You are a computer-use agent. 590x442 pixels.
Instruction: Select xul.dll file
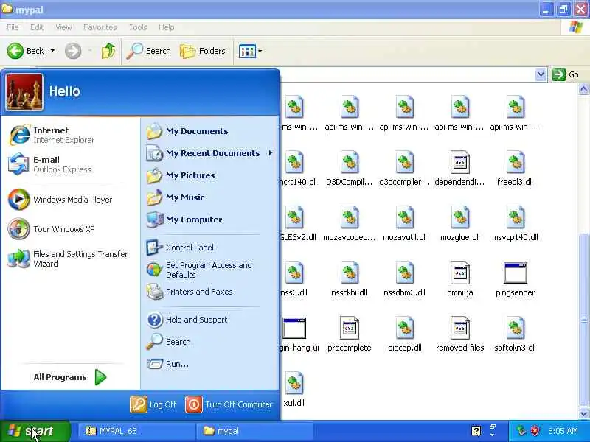click(294, 389)
